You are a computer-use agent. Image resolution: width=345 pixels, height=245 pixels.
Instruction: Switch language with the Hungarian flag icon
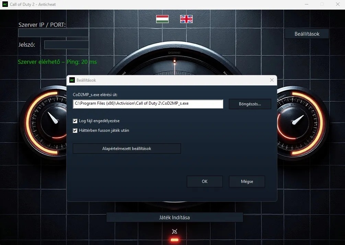[162, 19]
